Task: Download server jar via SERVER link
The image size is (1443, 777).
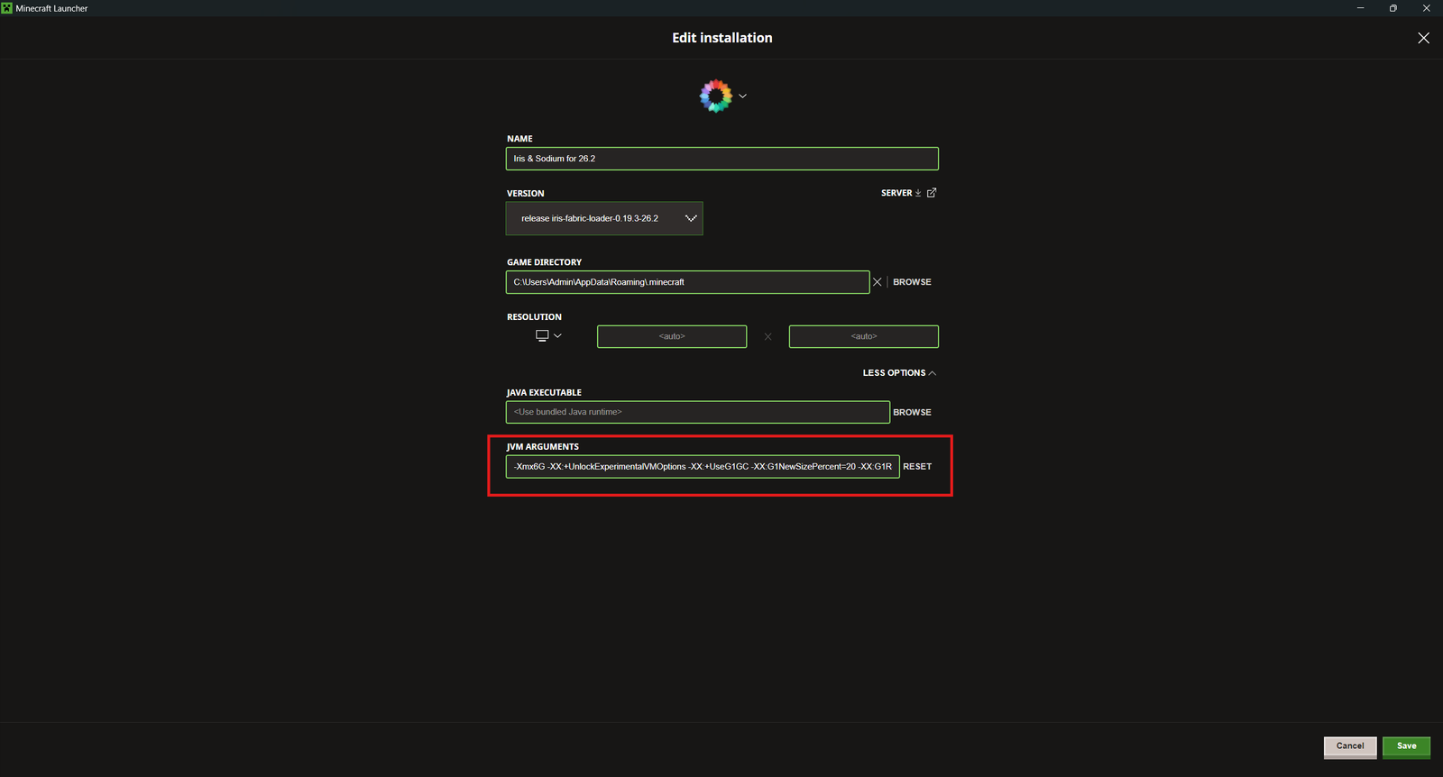Action: click(901, 193)
